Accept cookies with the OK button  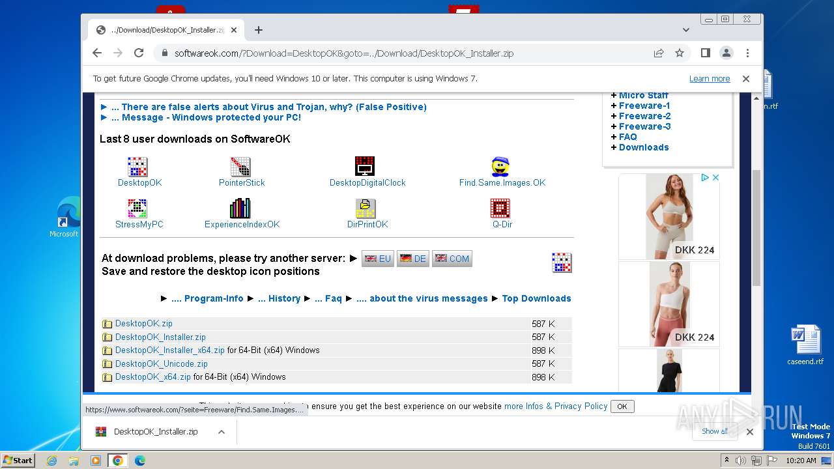tap(622, 406)
